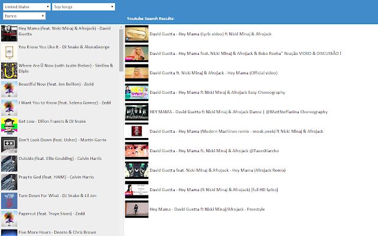Choose song Pray to God (feat. HAIM)
Viewport: 378px width, 236px height.
(56, 177)
